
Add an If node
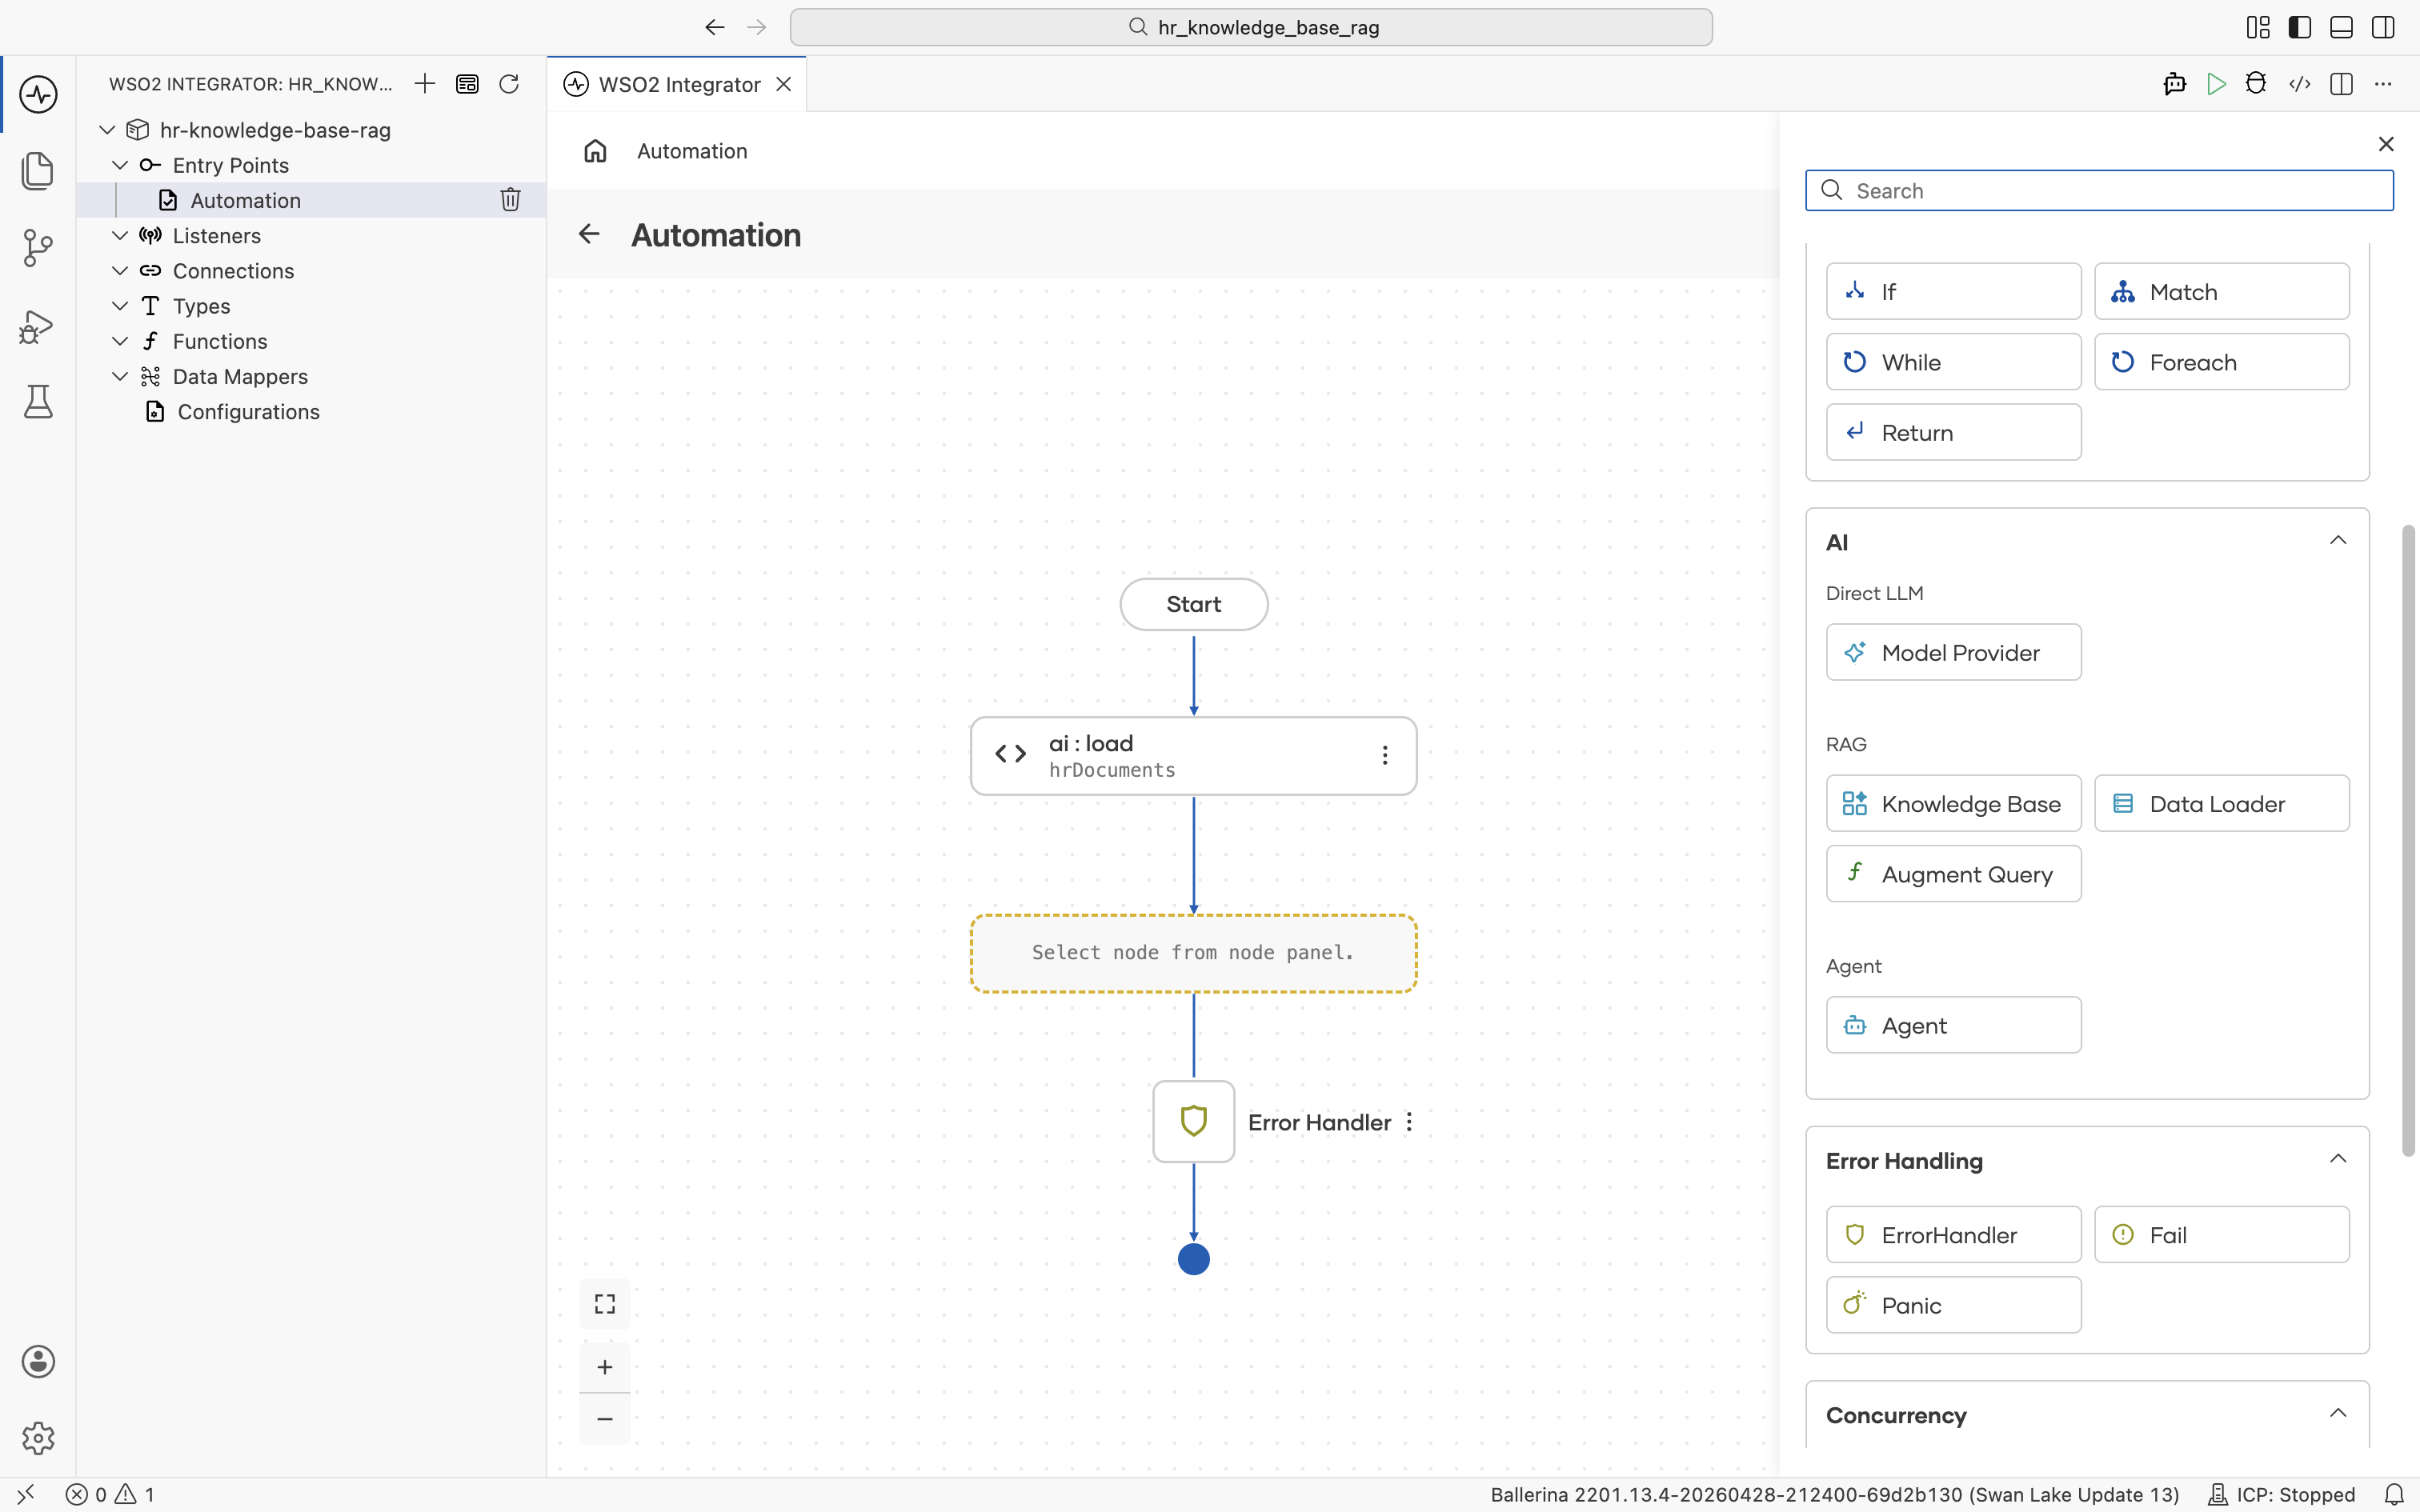click(1953, 291)
